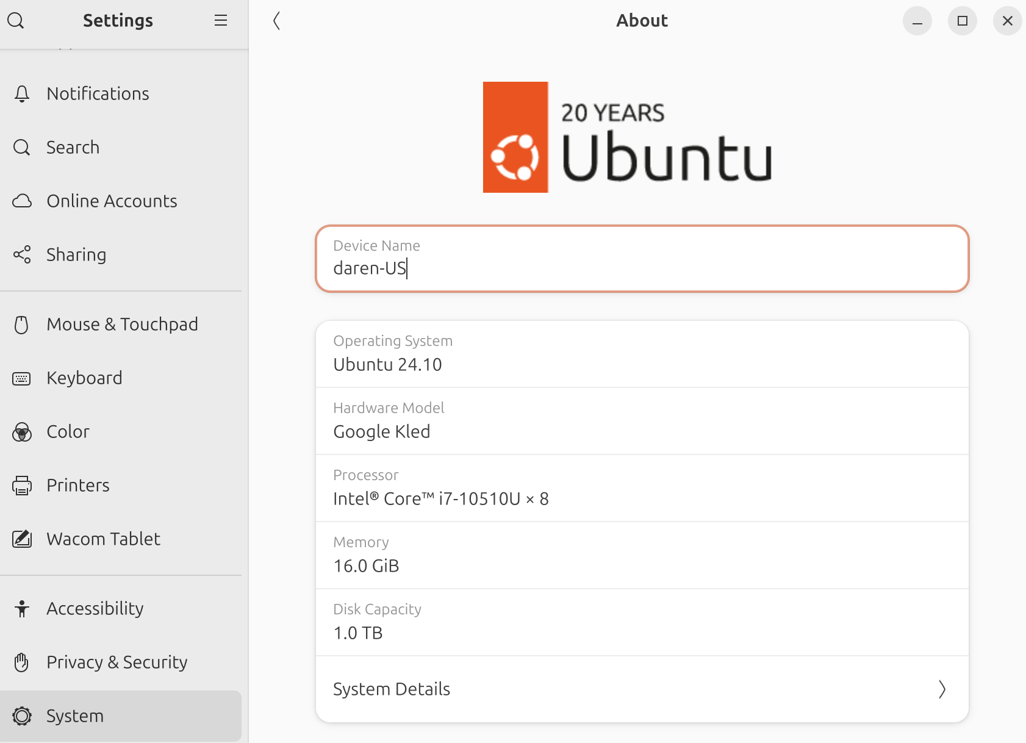Click the Google Kled hardware model value

point(382,432)
